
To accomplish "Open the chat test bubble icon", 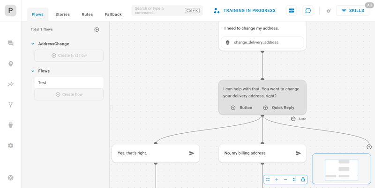I will pyautogui.click(x=308, y=11).
